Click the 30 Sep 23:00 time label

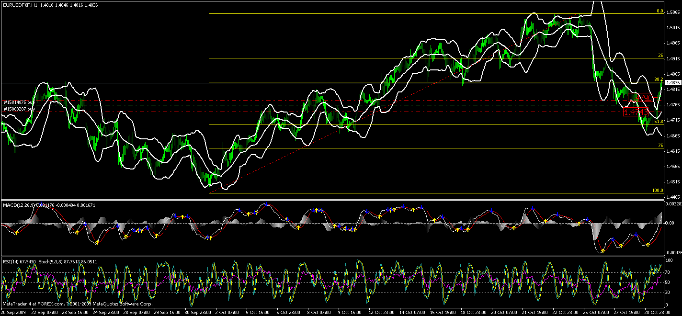[x=198, y=312]
